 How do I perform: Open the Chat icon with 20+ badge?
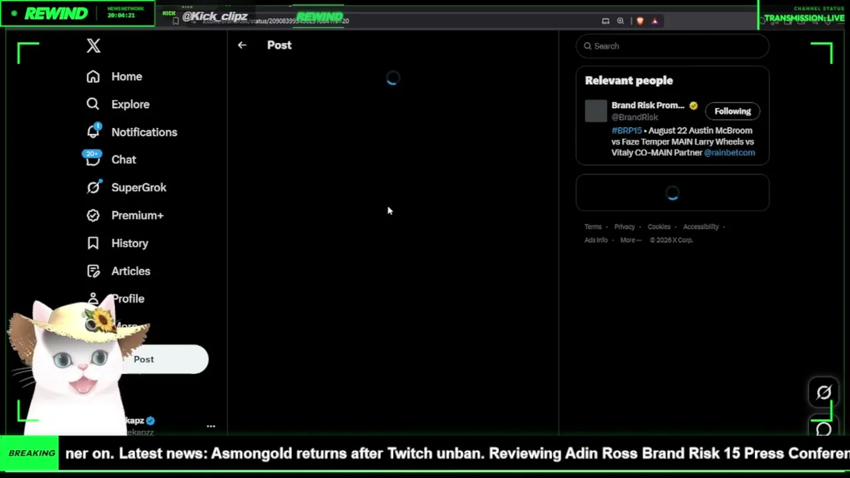pos(93,159)
